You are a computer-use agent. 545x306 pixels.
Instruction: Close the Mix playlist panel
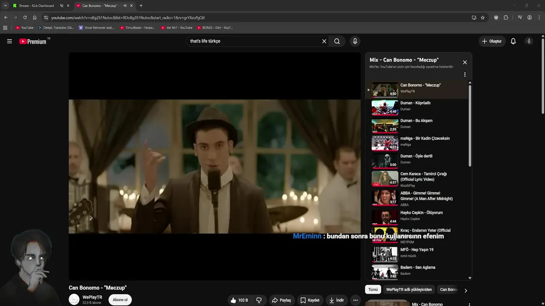465,62
